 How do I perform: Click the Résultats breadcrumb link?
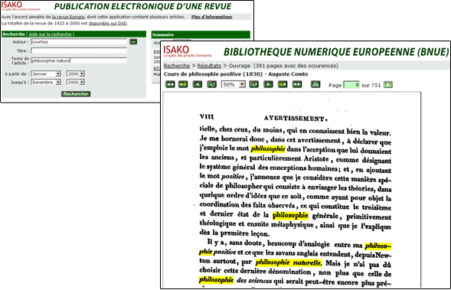[209, 66]
